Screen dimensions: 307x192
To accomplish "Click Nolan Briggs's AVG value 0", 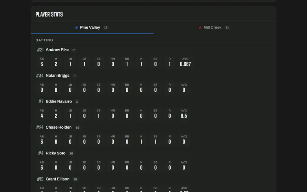I will [184, 90].
